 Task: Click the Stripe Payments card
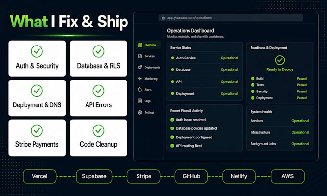click(x=37, y=138)
